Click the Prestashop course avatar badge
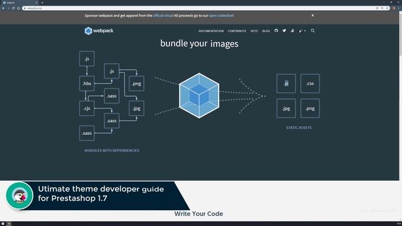402x226 pixels. 19,195
